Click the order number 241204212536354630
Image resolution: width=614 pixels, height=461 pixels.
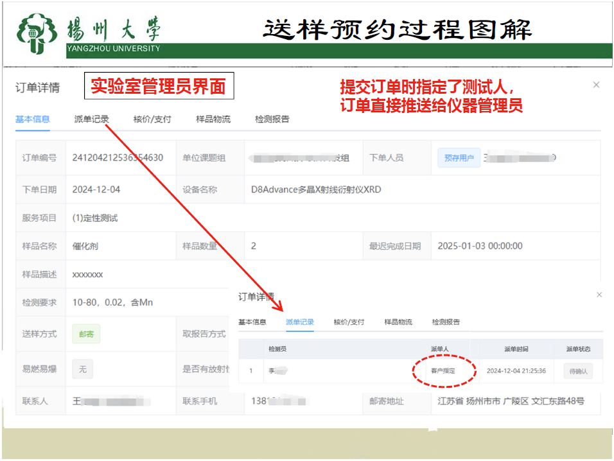(118, 158)
